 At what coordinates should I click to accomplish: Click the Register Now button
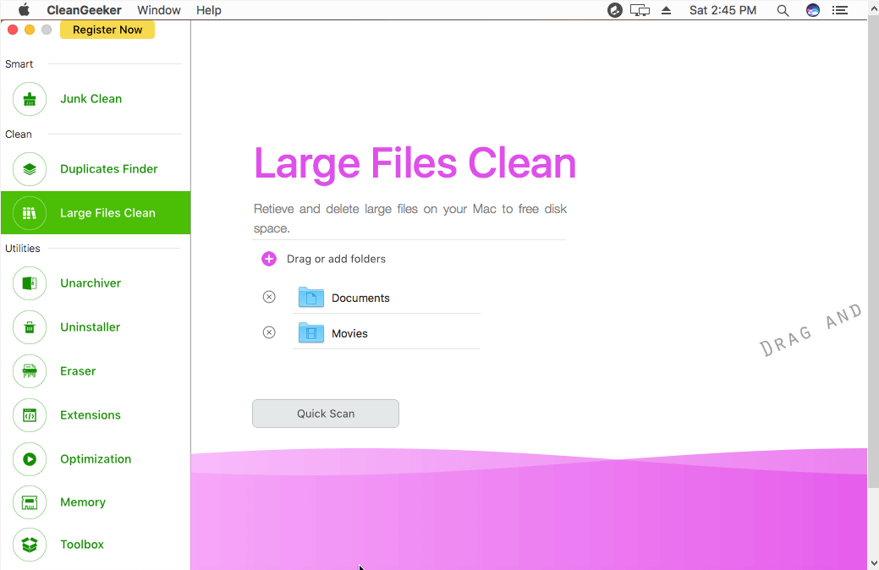pos(107,30)
